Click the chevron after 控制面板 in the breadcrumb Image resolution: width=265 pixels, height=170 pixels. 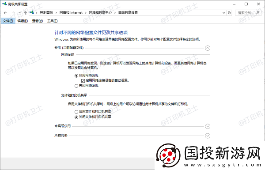(56, 13)
